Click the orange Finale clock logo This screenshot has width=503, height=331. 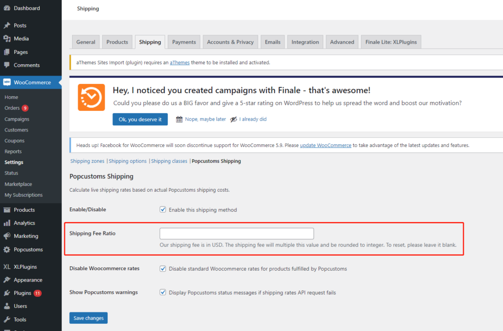(x=91, y=97)
